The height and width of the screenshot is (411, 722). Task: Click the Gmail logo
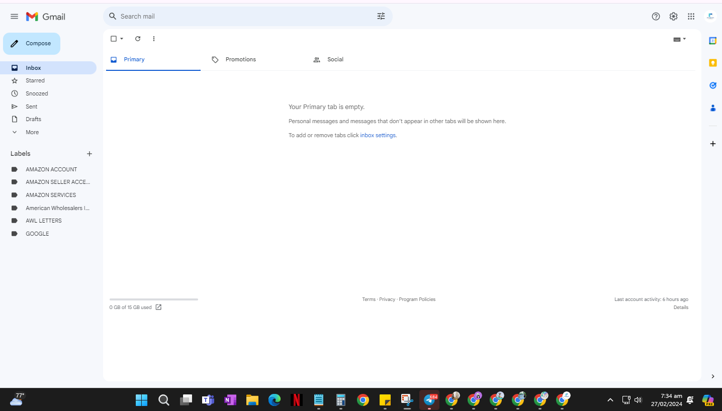[46, 17]
